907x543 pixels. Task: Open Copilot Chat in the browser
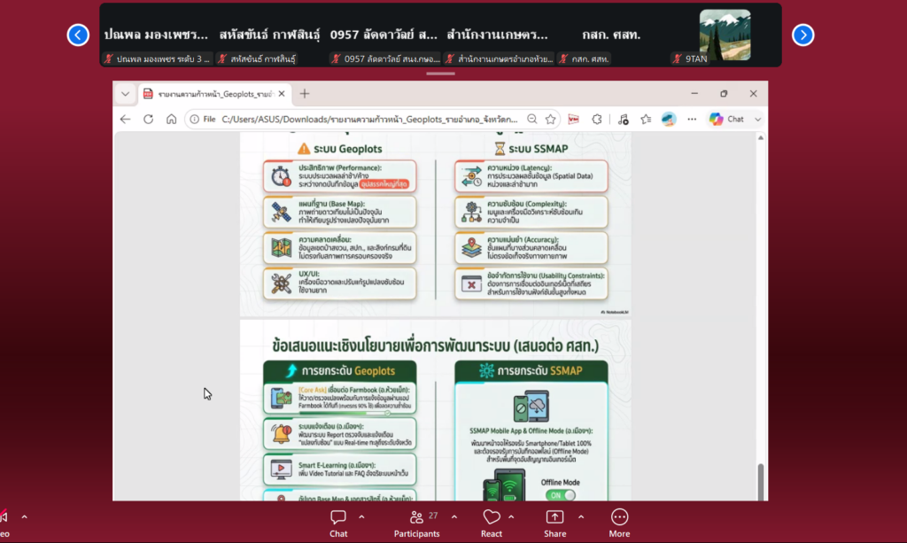(x=727, y=119)
